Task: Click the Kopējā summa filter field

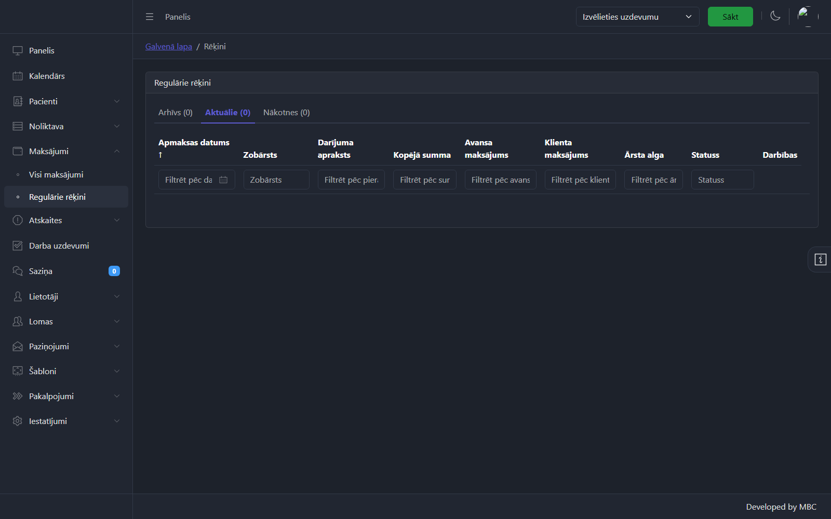Action: [x=425, y=180]
